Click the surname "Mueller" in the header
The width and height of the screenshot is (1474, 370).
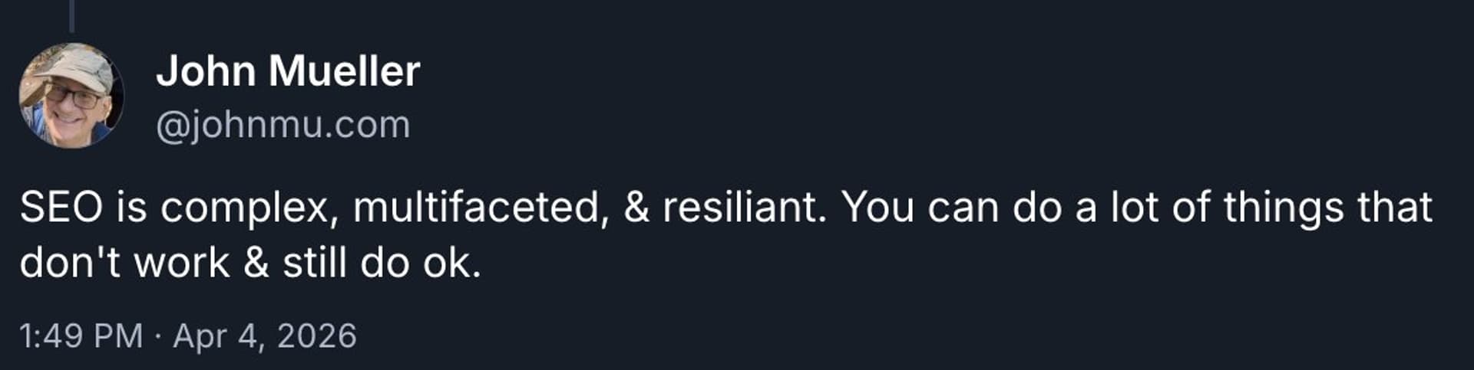pos(344,71)
